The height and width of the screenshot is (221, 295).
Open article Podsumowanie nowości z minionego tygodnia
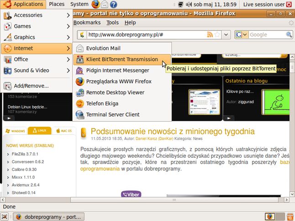point(173,131)
